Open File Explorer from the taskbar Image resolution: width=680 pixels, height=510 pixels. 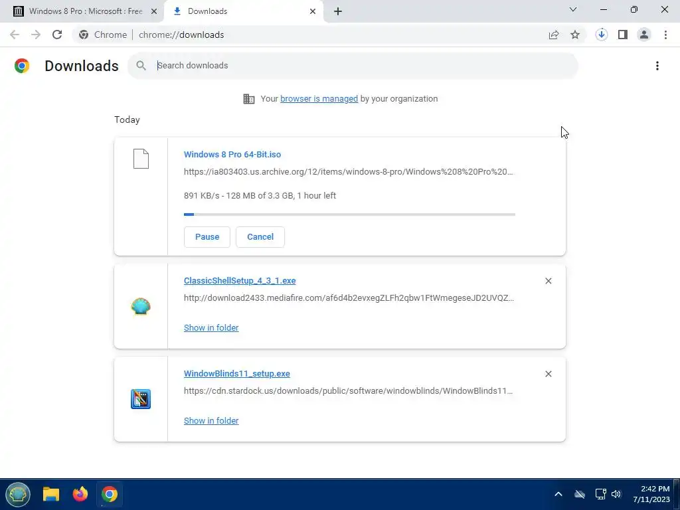point(50,494)
